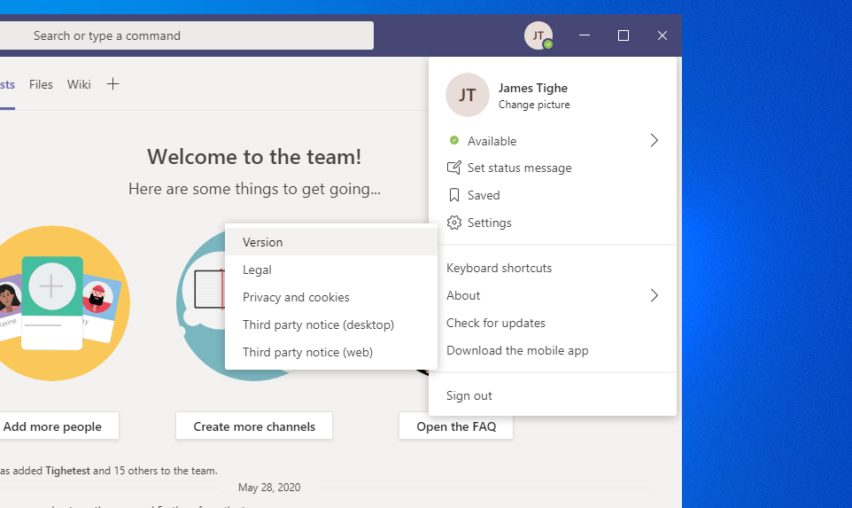This screenshot has width=852, height=508.
Task: Expand the Available status chevron
Action: click(x=654, y=140)
